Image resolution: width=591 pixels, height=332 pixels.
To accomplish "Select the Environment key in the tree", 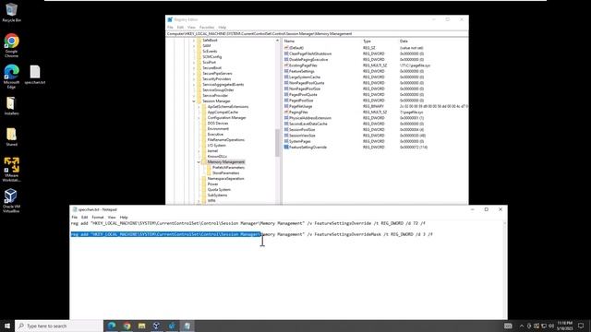I will (218, 129).
